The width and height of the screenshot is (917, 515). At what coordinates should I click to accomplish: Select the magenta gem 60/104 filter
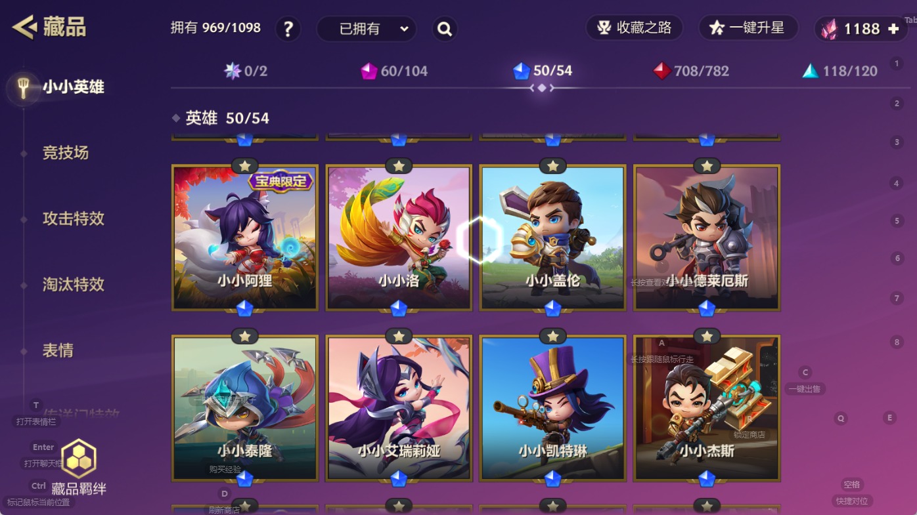[394, 71]
